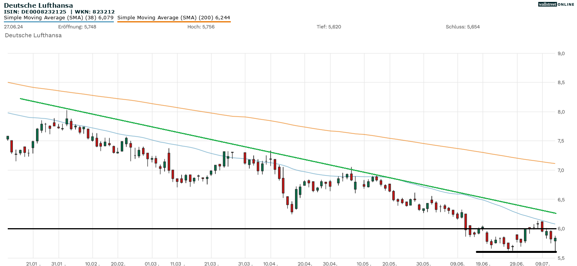Screen dimensions: 577x266
Task: Click the 10.04. date axis label
Action: coord(270,264)
